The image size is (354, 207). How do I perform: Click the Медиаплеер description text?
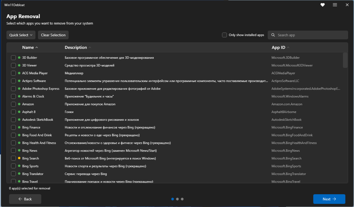[74, 73]
